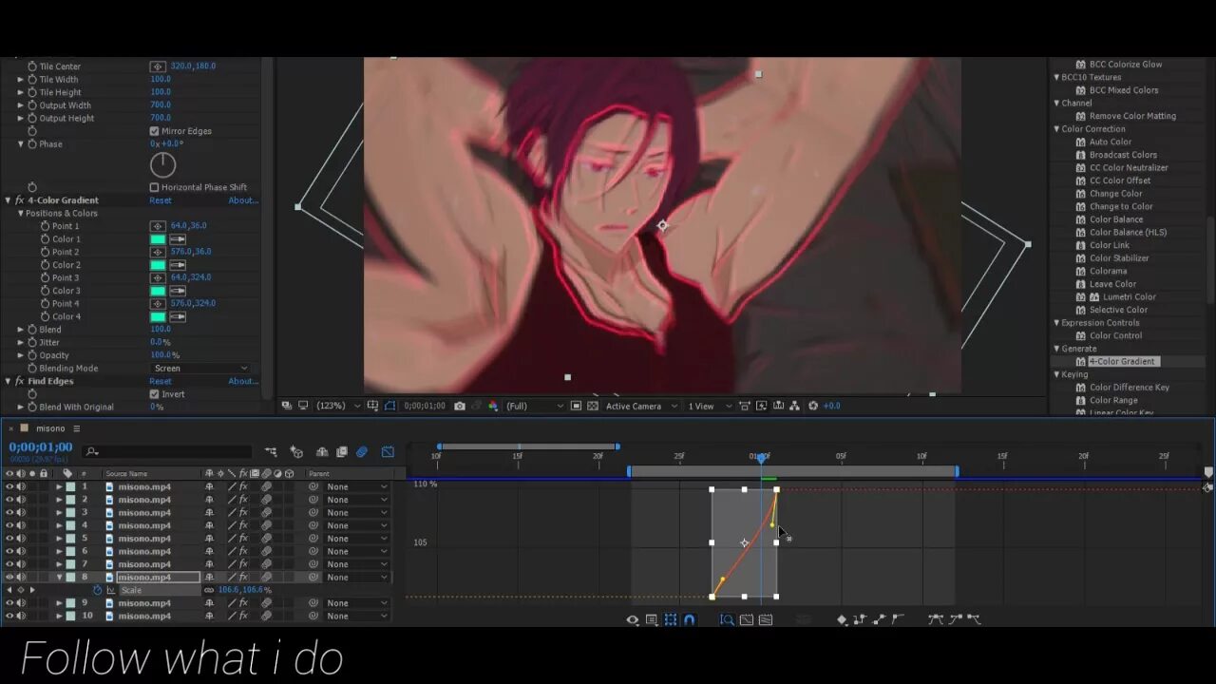Toggle Auto-zoom graph height icon

727,619
